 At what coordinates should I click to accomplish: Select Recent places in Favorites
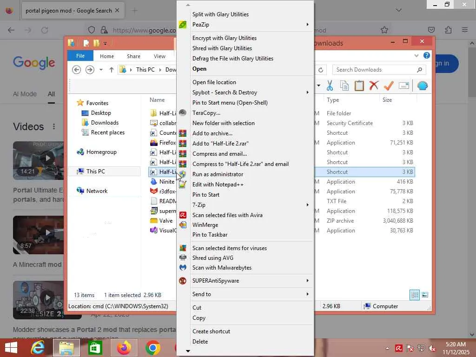tap(107, 132)
